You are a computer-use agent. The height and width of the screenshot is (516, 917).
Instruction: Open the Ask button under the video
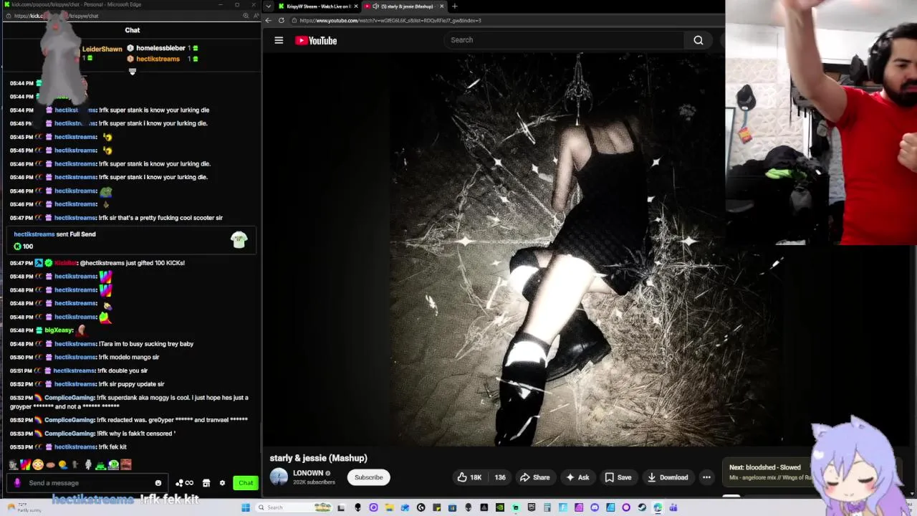point(577,477)
